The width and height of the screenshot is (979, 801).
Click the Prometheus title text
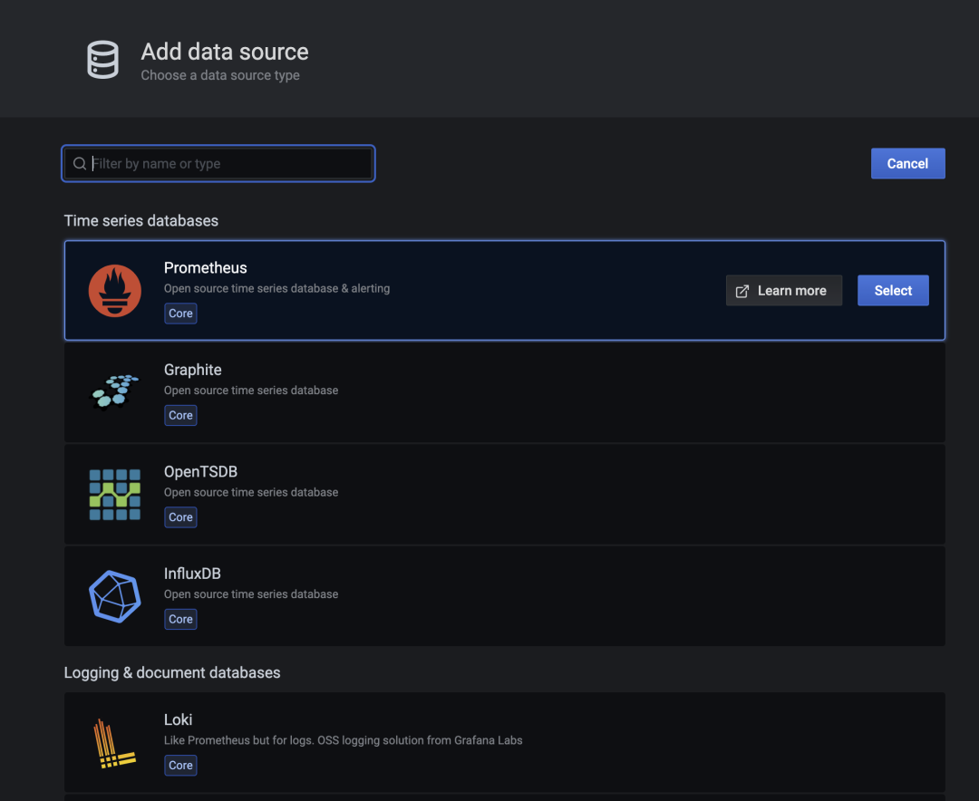point(206,268)
